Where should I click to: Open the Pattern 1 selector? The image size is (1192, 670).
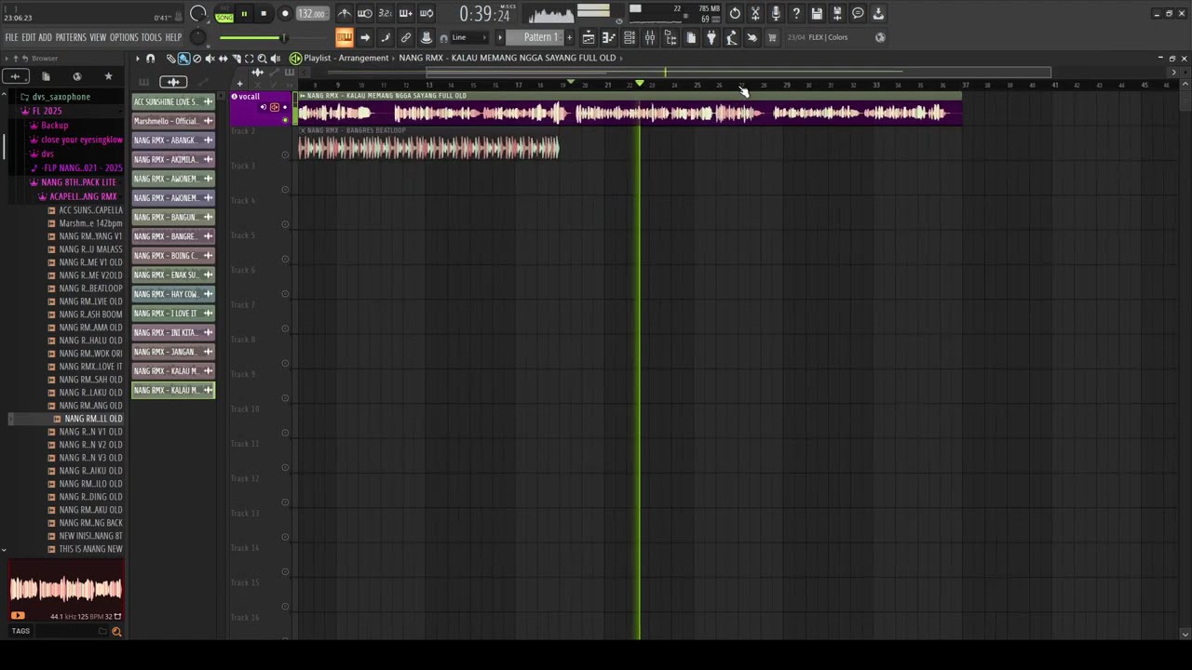[x=541, y=37]
